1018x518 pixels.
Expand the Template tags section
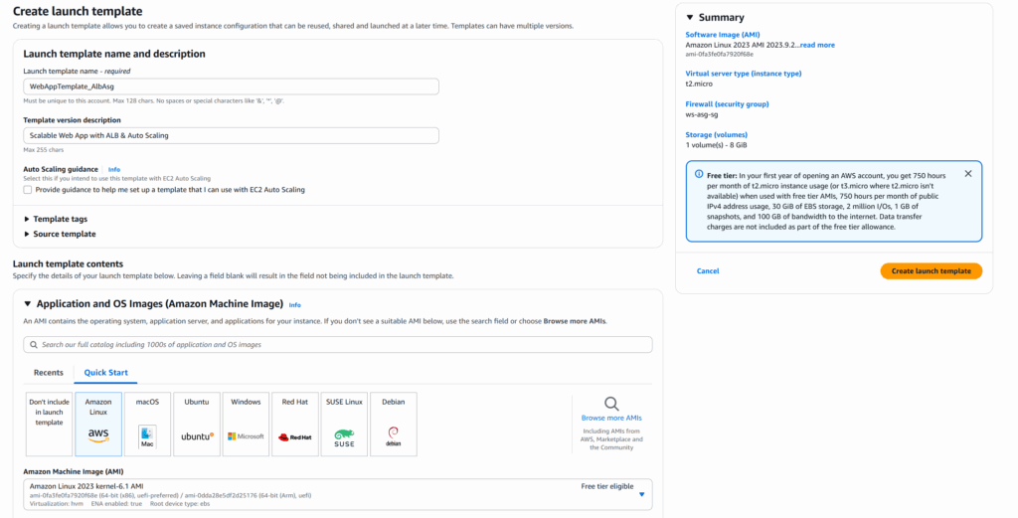60,219
